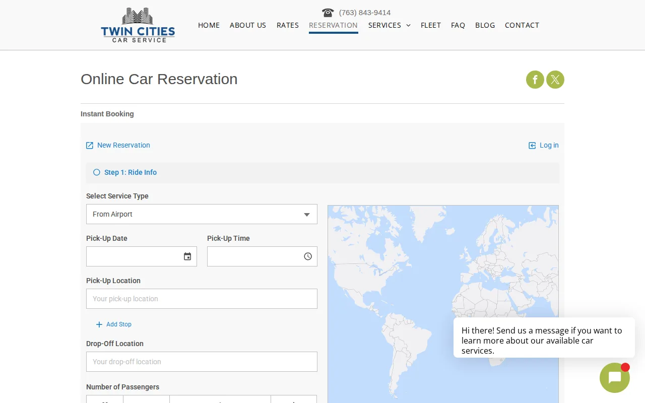This screenshot has height=403, width=645.
Task: Click the "Instant Booking" text
Action: (107, 114)
